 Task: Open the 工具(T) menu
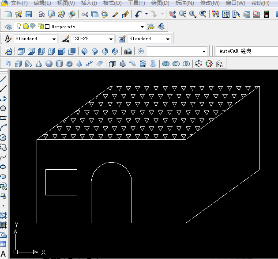pos(136,3)
